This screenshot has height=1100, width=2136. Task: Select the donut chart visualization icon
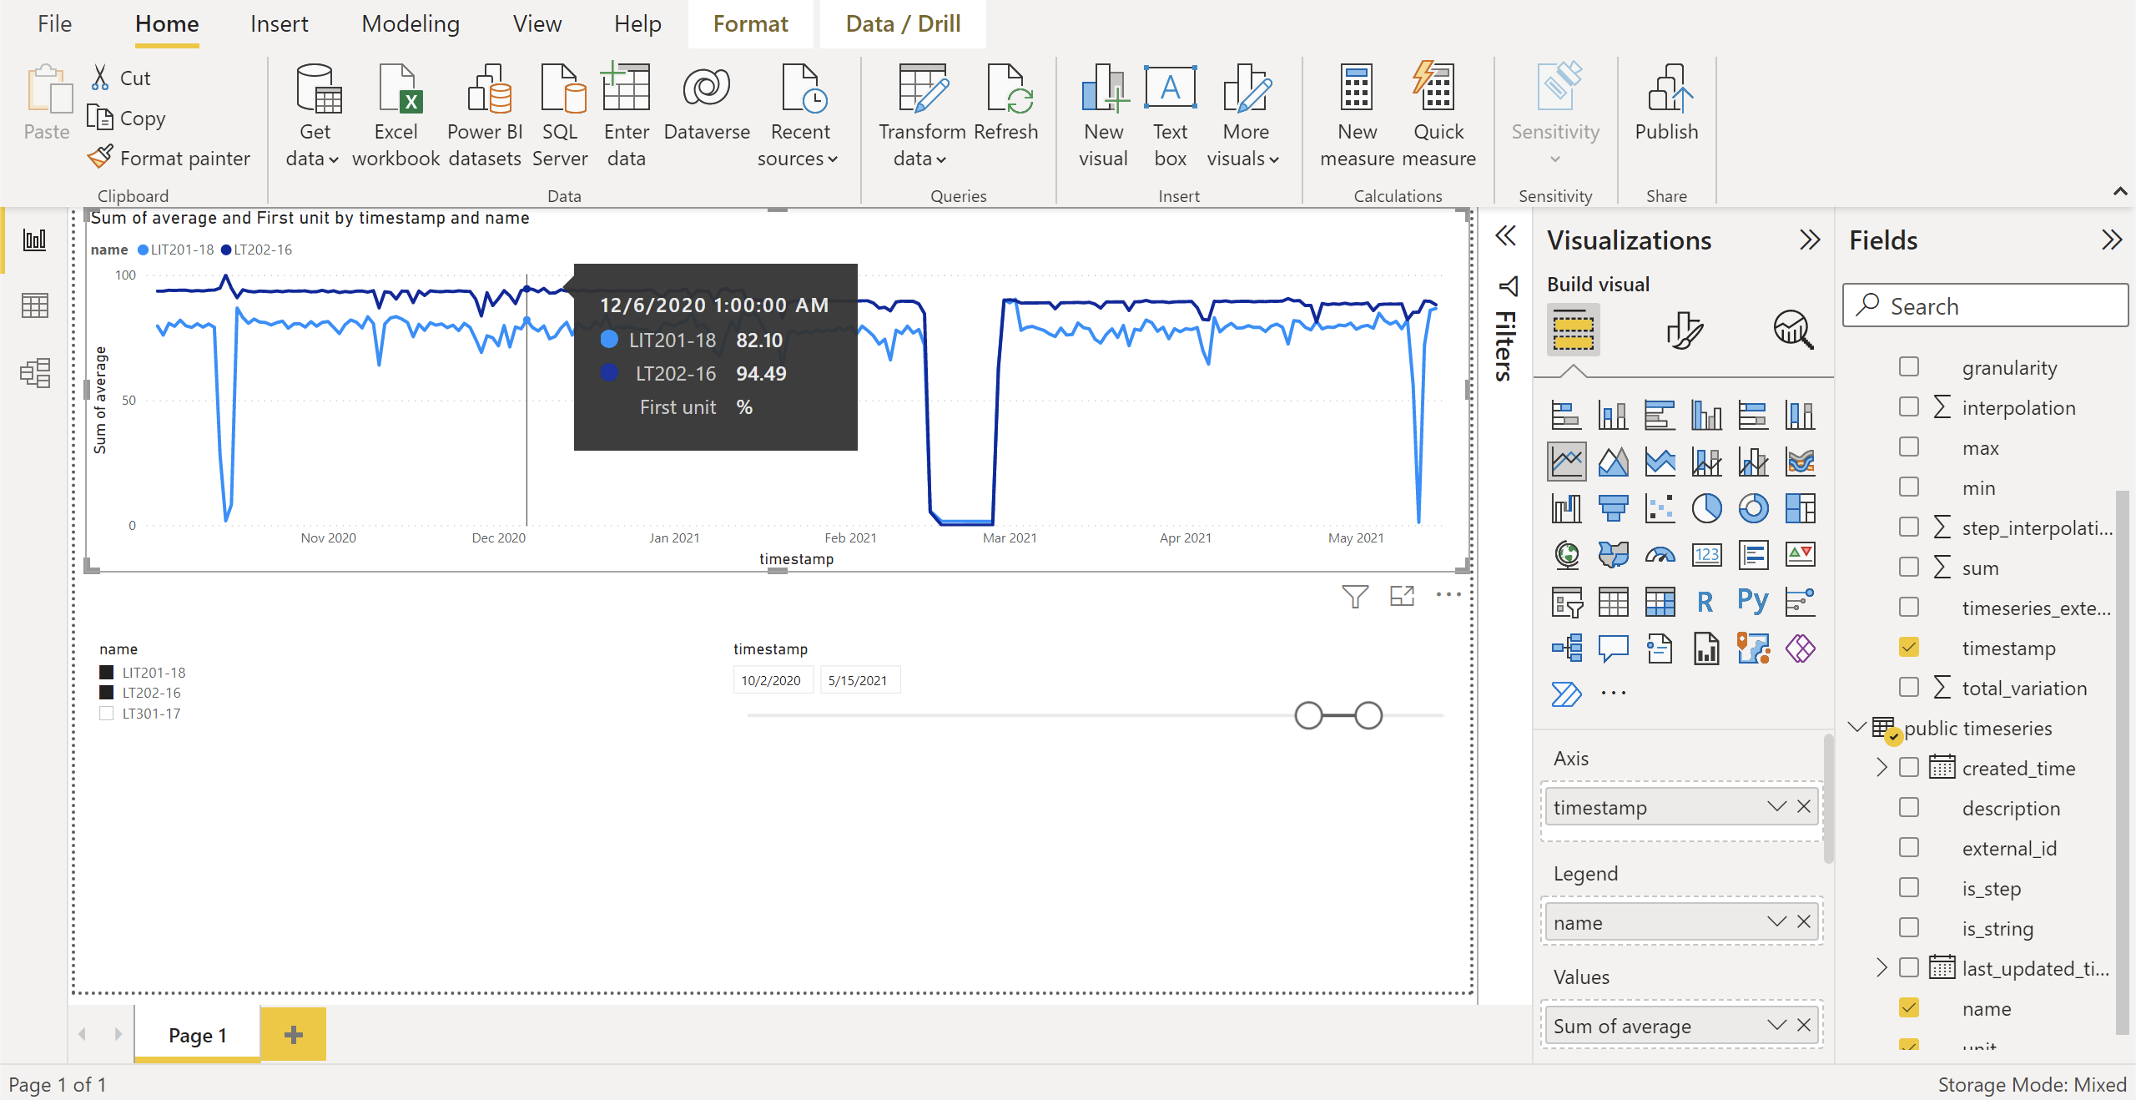(x=1753, y=507)
